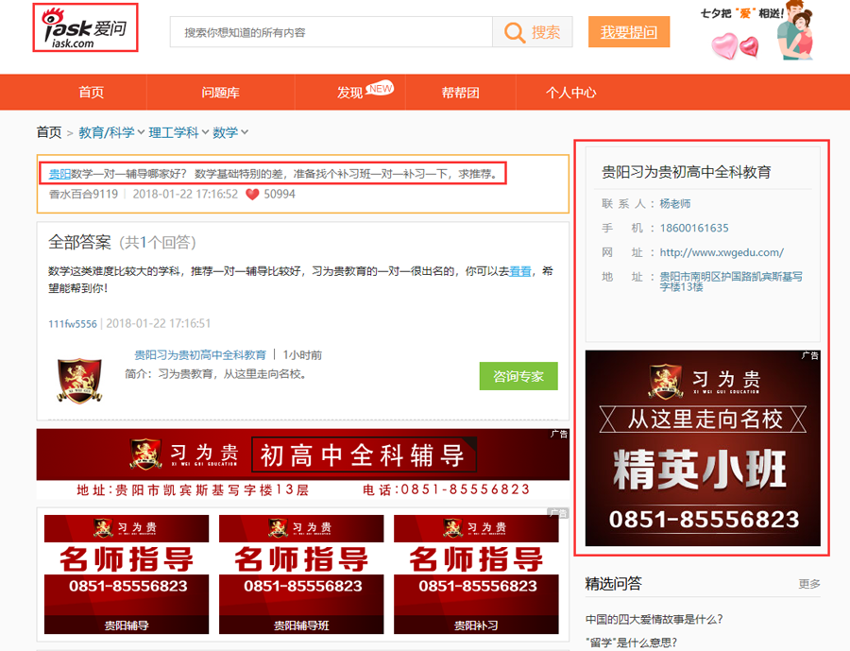This screenshot has height=651, width=850.
Task: Click 更多 beside 精选问答
Action: (x=809, y=584)
